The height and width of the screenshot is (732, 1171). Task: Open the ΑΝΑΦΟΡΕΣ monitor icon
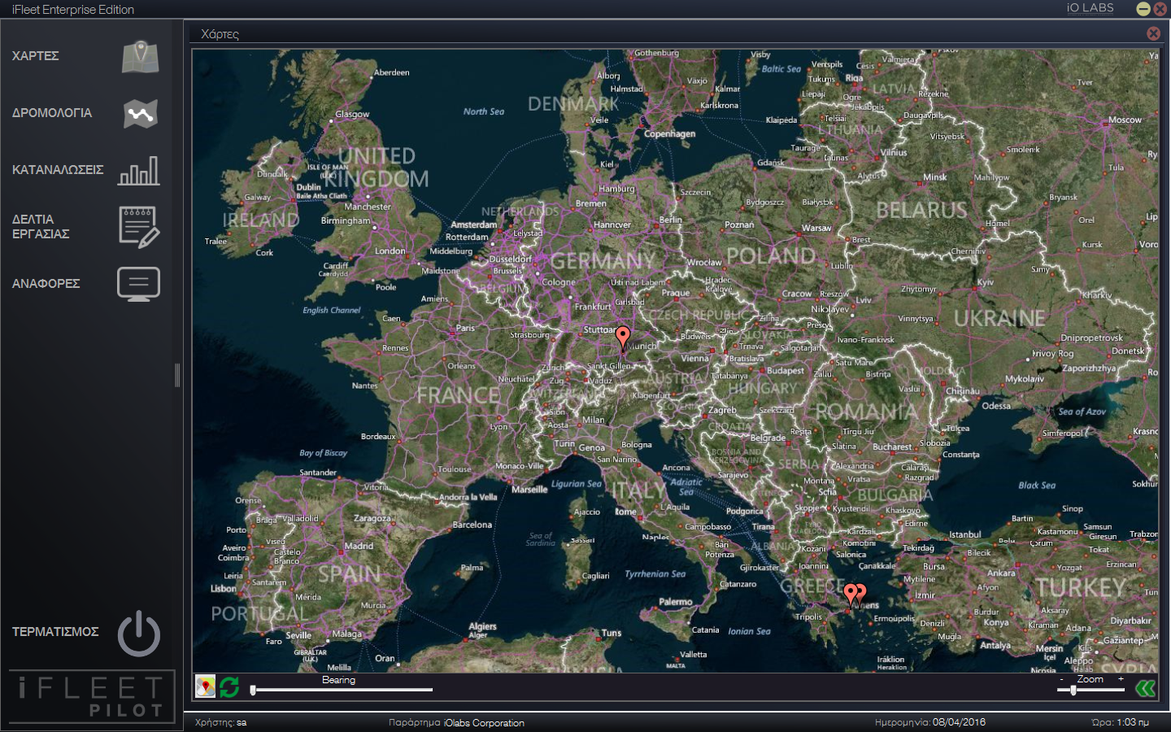pos(139,284)
